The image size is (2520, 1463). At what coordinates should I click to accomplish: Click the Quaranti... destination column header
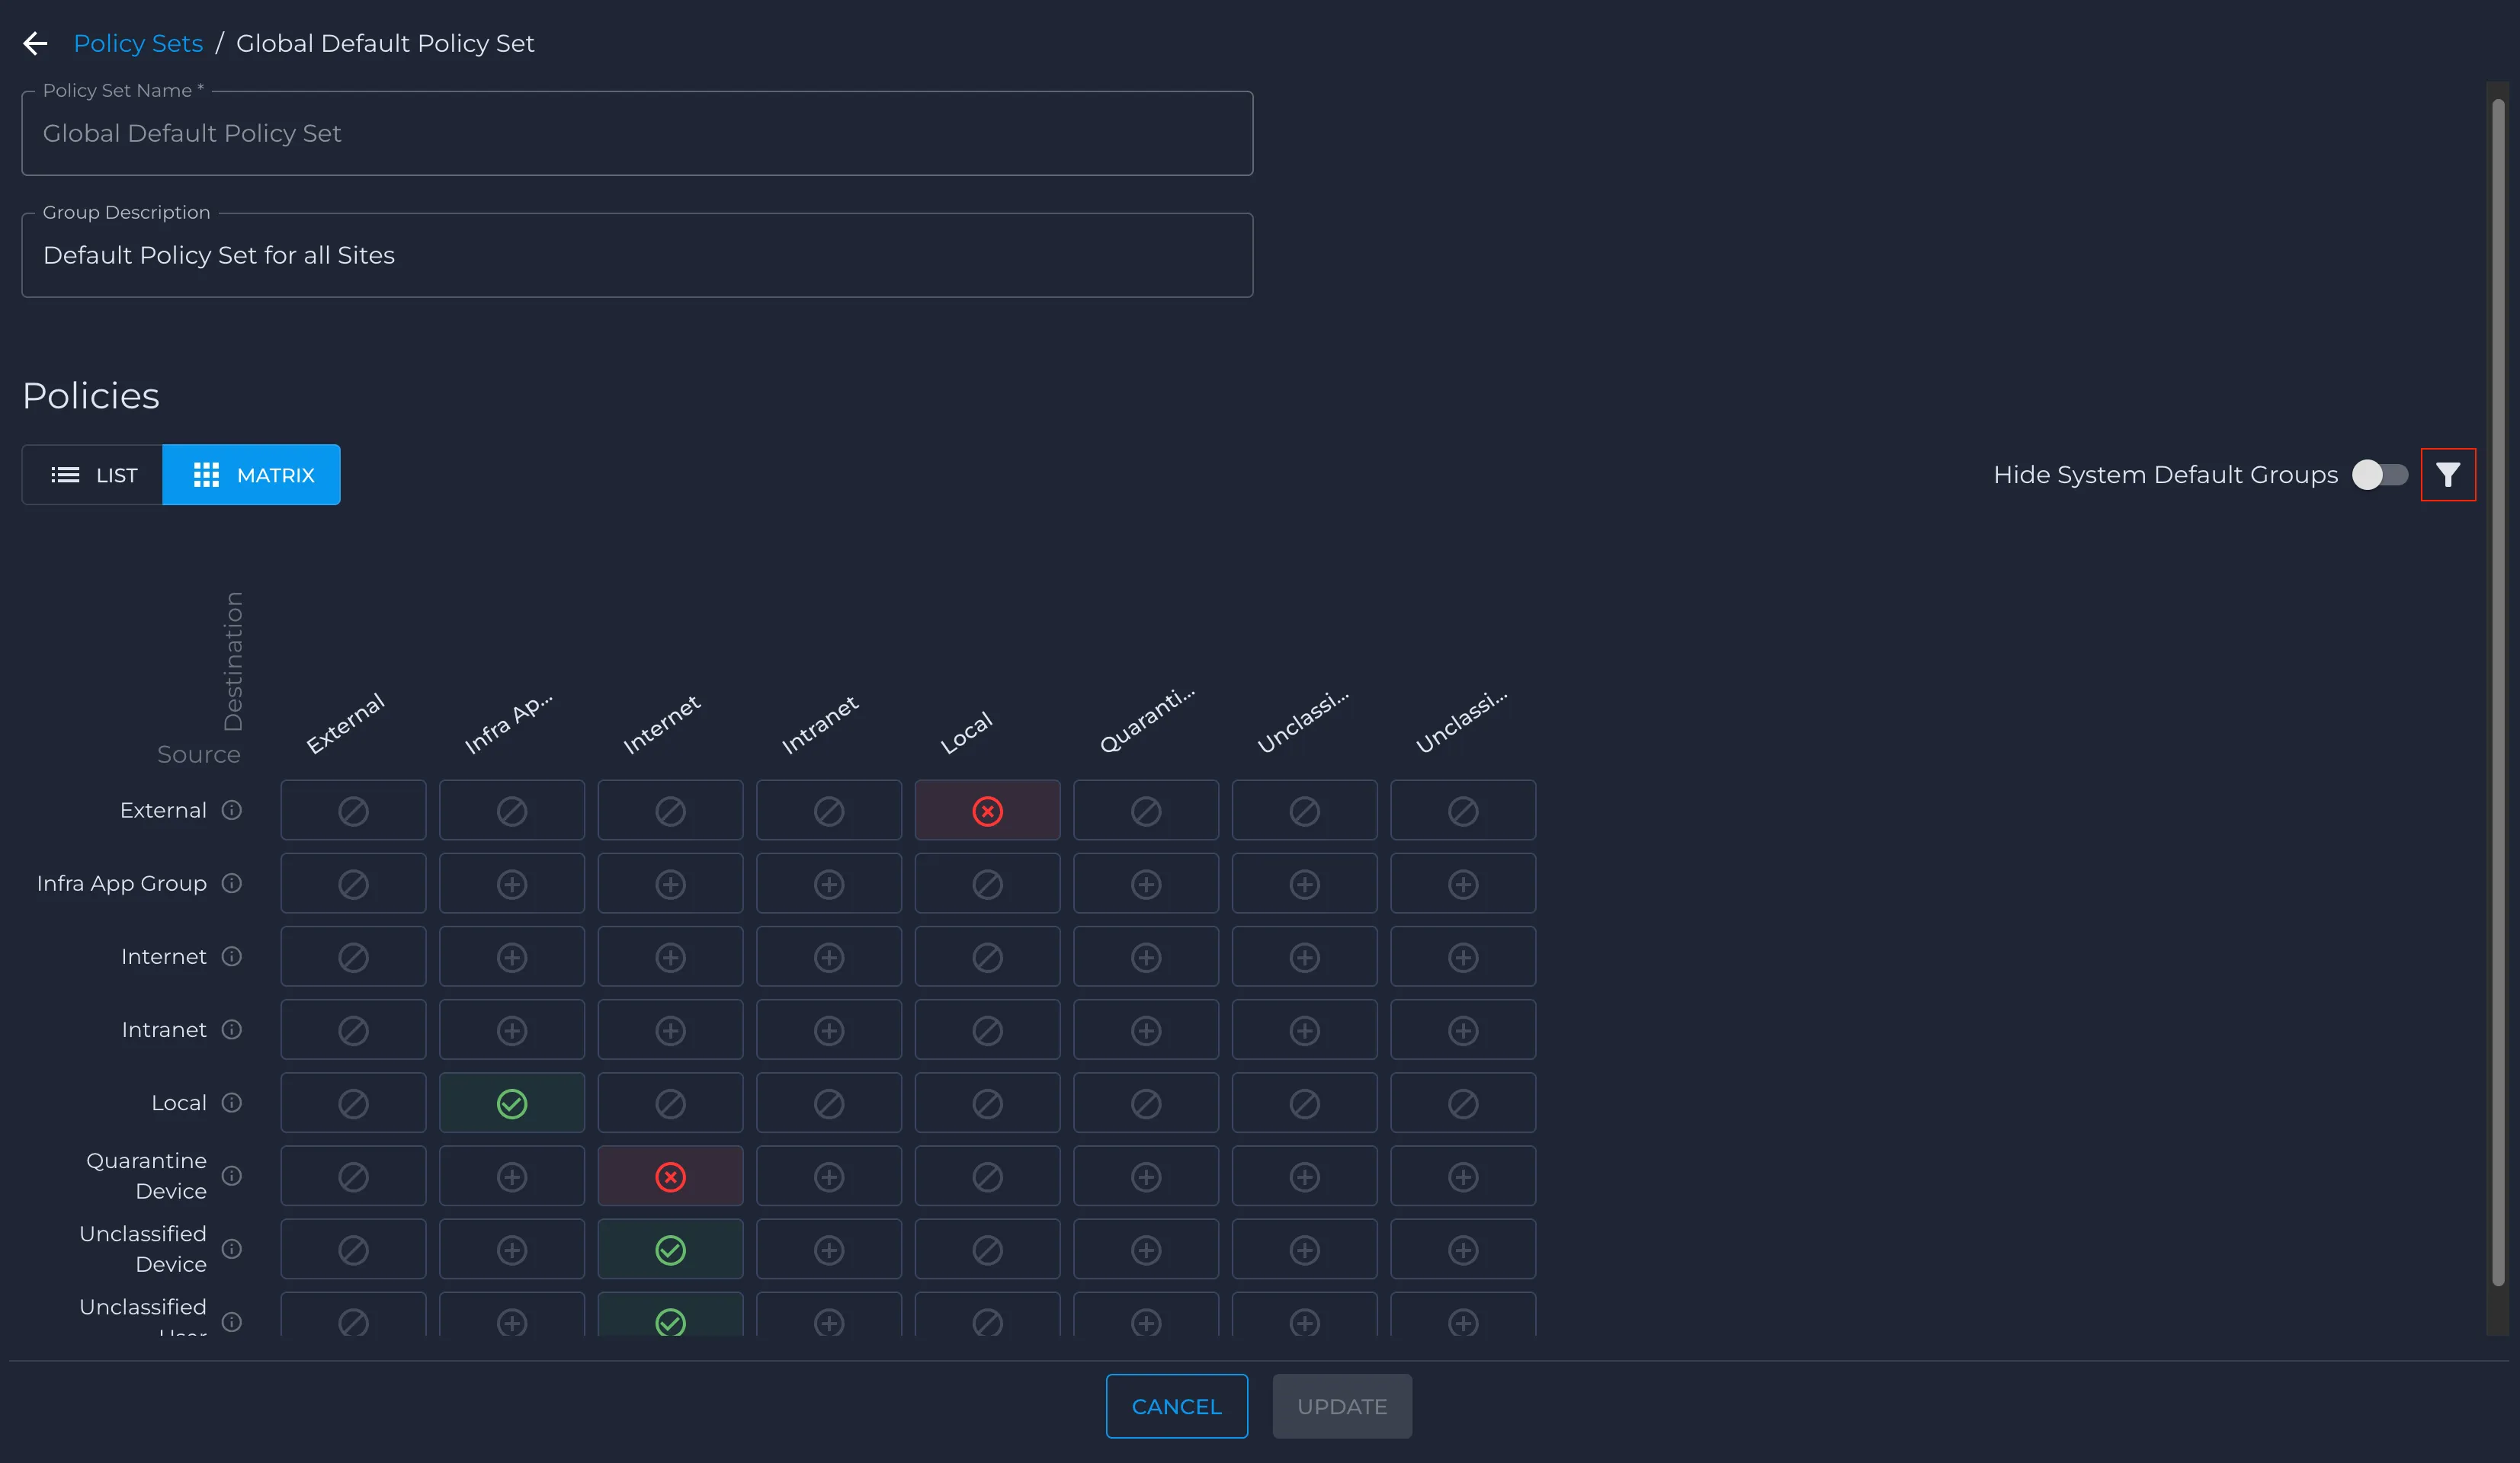[x=1146, y=719]
